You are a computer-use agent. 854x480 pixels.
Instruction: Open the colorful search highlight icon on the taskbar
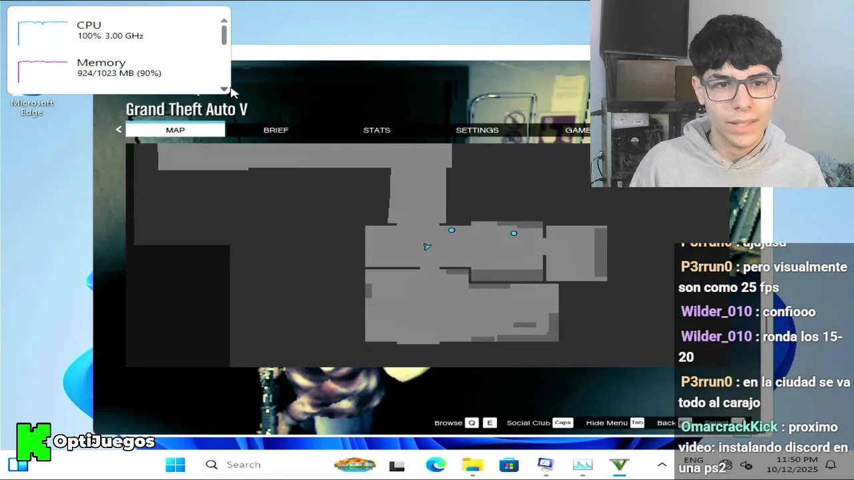(x=355, y=465)
